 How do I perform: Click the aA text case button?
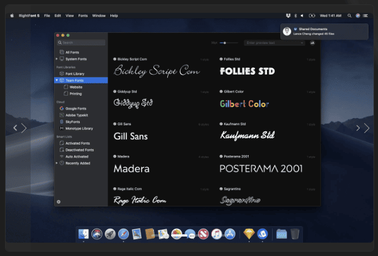312,43
